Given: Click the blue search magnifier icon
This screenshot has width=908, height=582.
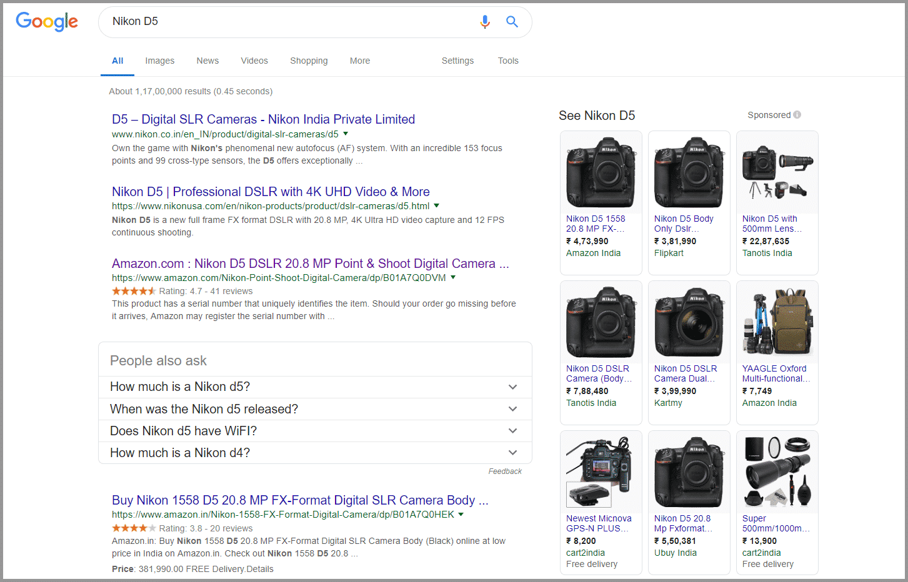Looking at the screenshot, I should tap(512, 22).
